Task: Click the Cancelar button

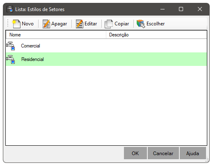Action: click(x=163, y=153)
